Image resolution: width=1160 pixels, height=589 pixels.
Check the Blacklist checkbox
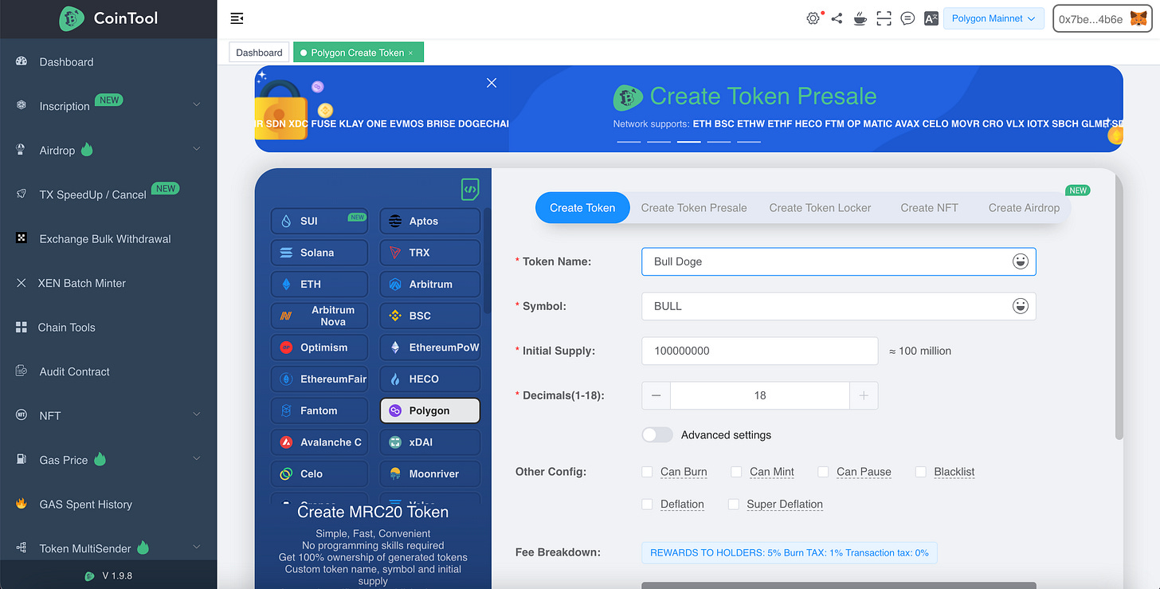[x=920, y=472]
